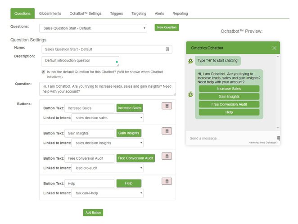The image size is (298, 224).
Task: Click the New Question button
Action: click(x=167, y=27)
